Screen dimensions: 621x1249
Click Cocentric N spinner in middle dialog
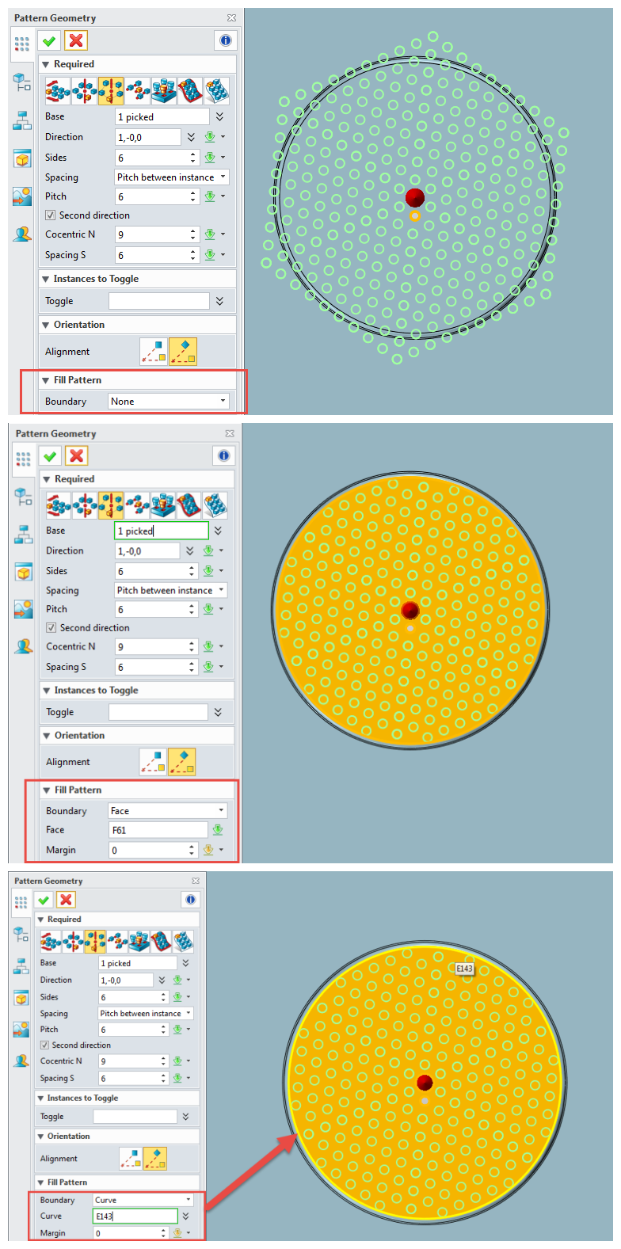pyautogui.click(x=192, y=647)
